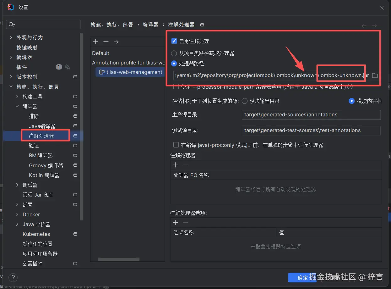Toggle the -proc:only separate step checkbox
This screenshot has height=289, width=391.
point(176,145)
